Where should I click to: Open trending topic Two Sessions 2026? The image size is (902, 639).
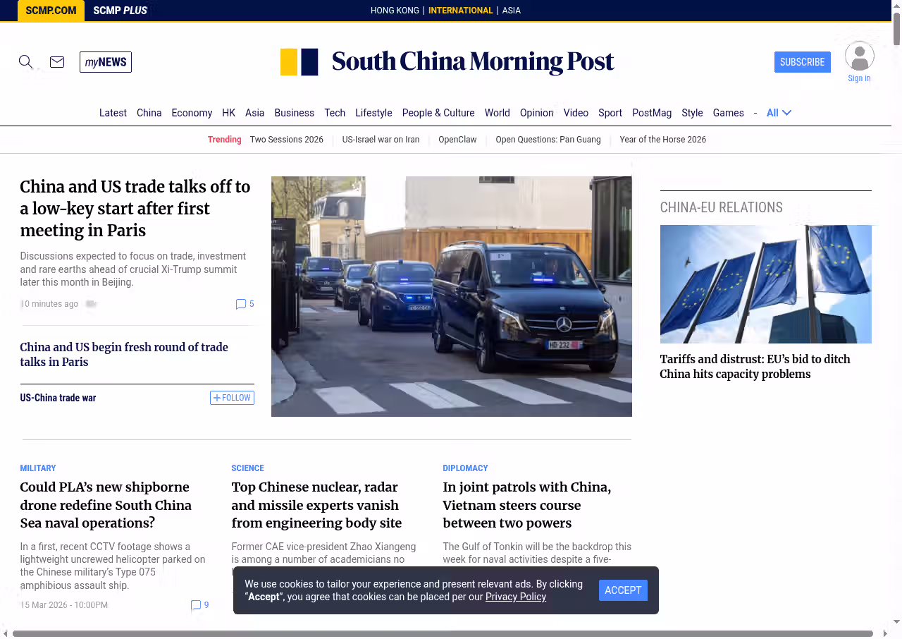coord(286,140)
